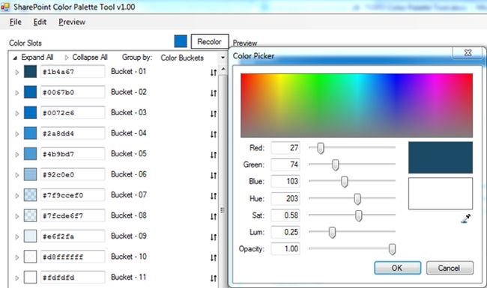487x288 pixels.
Task: Click the #7f9ccef0 hex field
Action: coord(73,195)
